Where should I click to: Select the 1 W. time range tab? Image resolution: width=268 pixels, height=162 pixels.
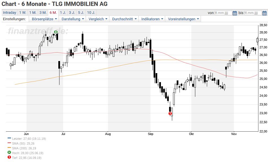pyautogui.click(x=23, y=13)
